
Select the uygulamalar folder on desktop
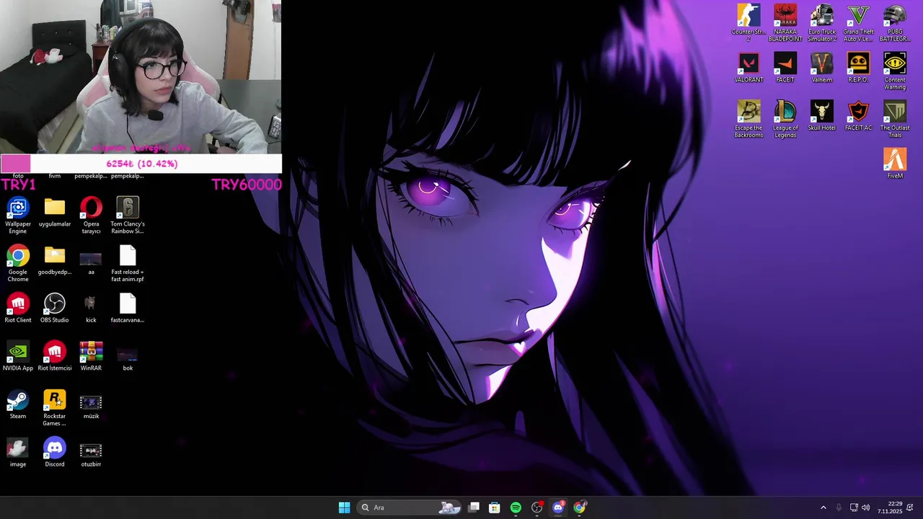point(55,213)
